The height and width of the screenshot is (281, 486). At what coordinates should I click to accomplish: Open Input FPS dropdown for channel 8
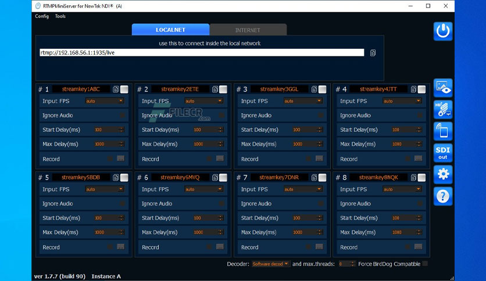[x=401, y=189]
